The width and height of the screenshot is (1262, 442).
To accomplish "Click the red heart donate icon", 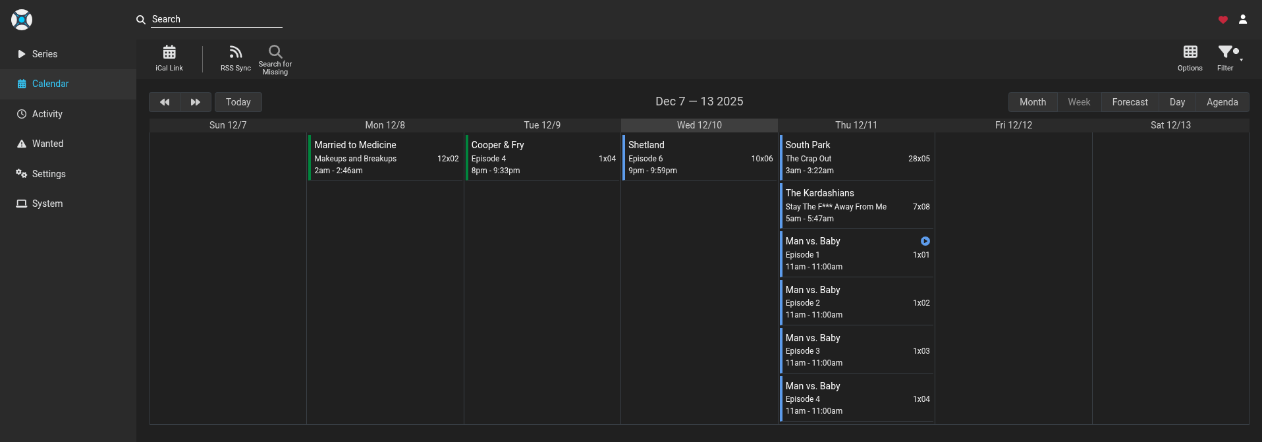I will (x=1222, y=20).
